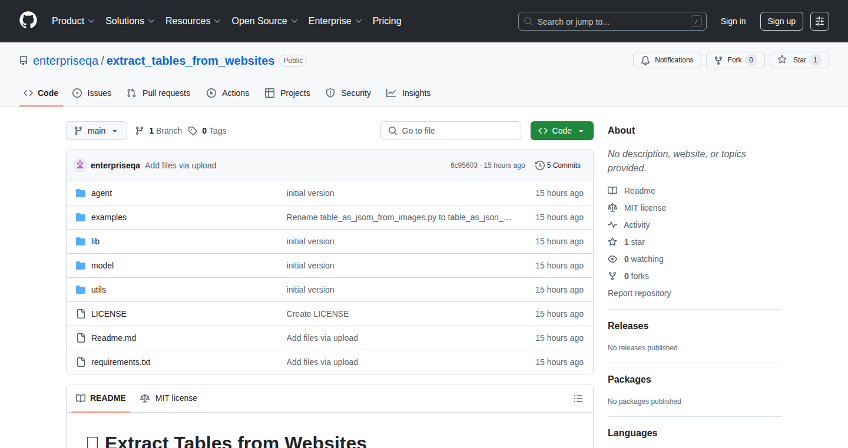This screenshot has height=448, width=848.
Task: Click the book icon beside Readme in About
Action: 612,191
